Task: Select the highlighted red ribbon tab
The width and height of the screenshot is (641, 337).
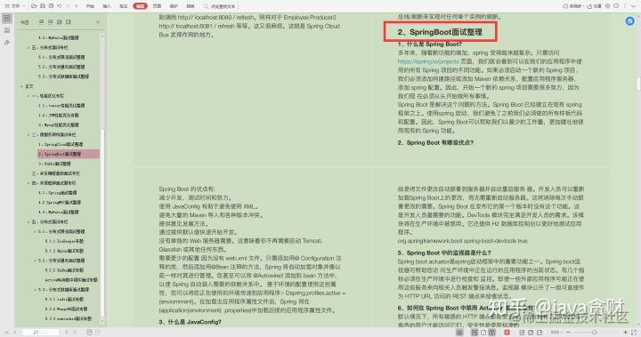Action: [140, 6]
